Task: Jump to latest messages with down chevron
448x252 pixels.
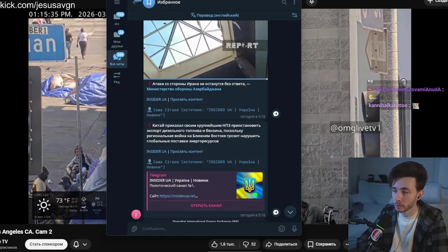Action: [x=290, y=212]
